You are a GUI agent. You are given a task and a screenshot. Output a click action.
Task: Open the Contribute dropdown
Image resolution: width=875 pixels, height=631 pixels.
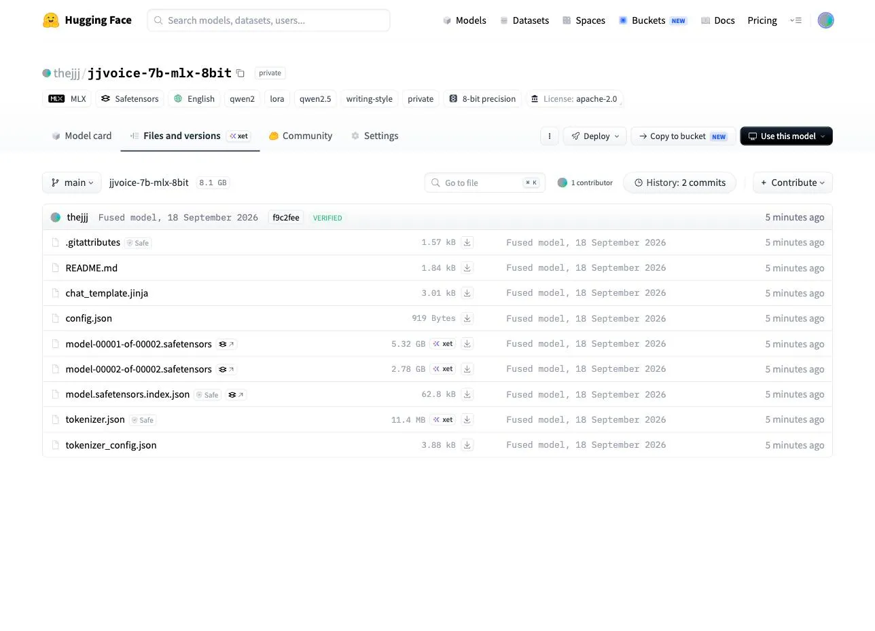793,183
